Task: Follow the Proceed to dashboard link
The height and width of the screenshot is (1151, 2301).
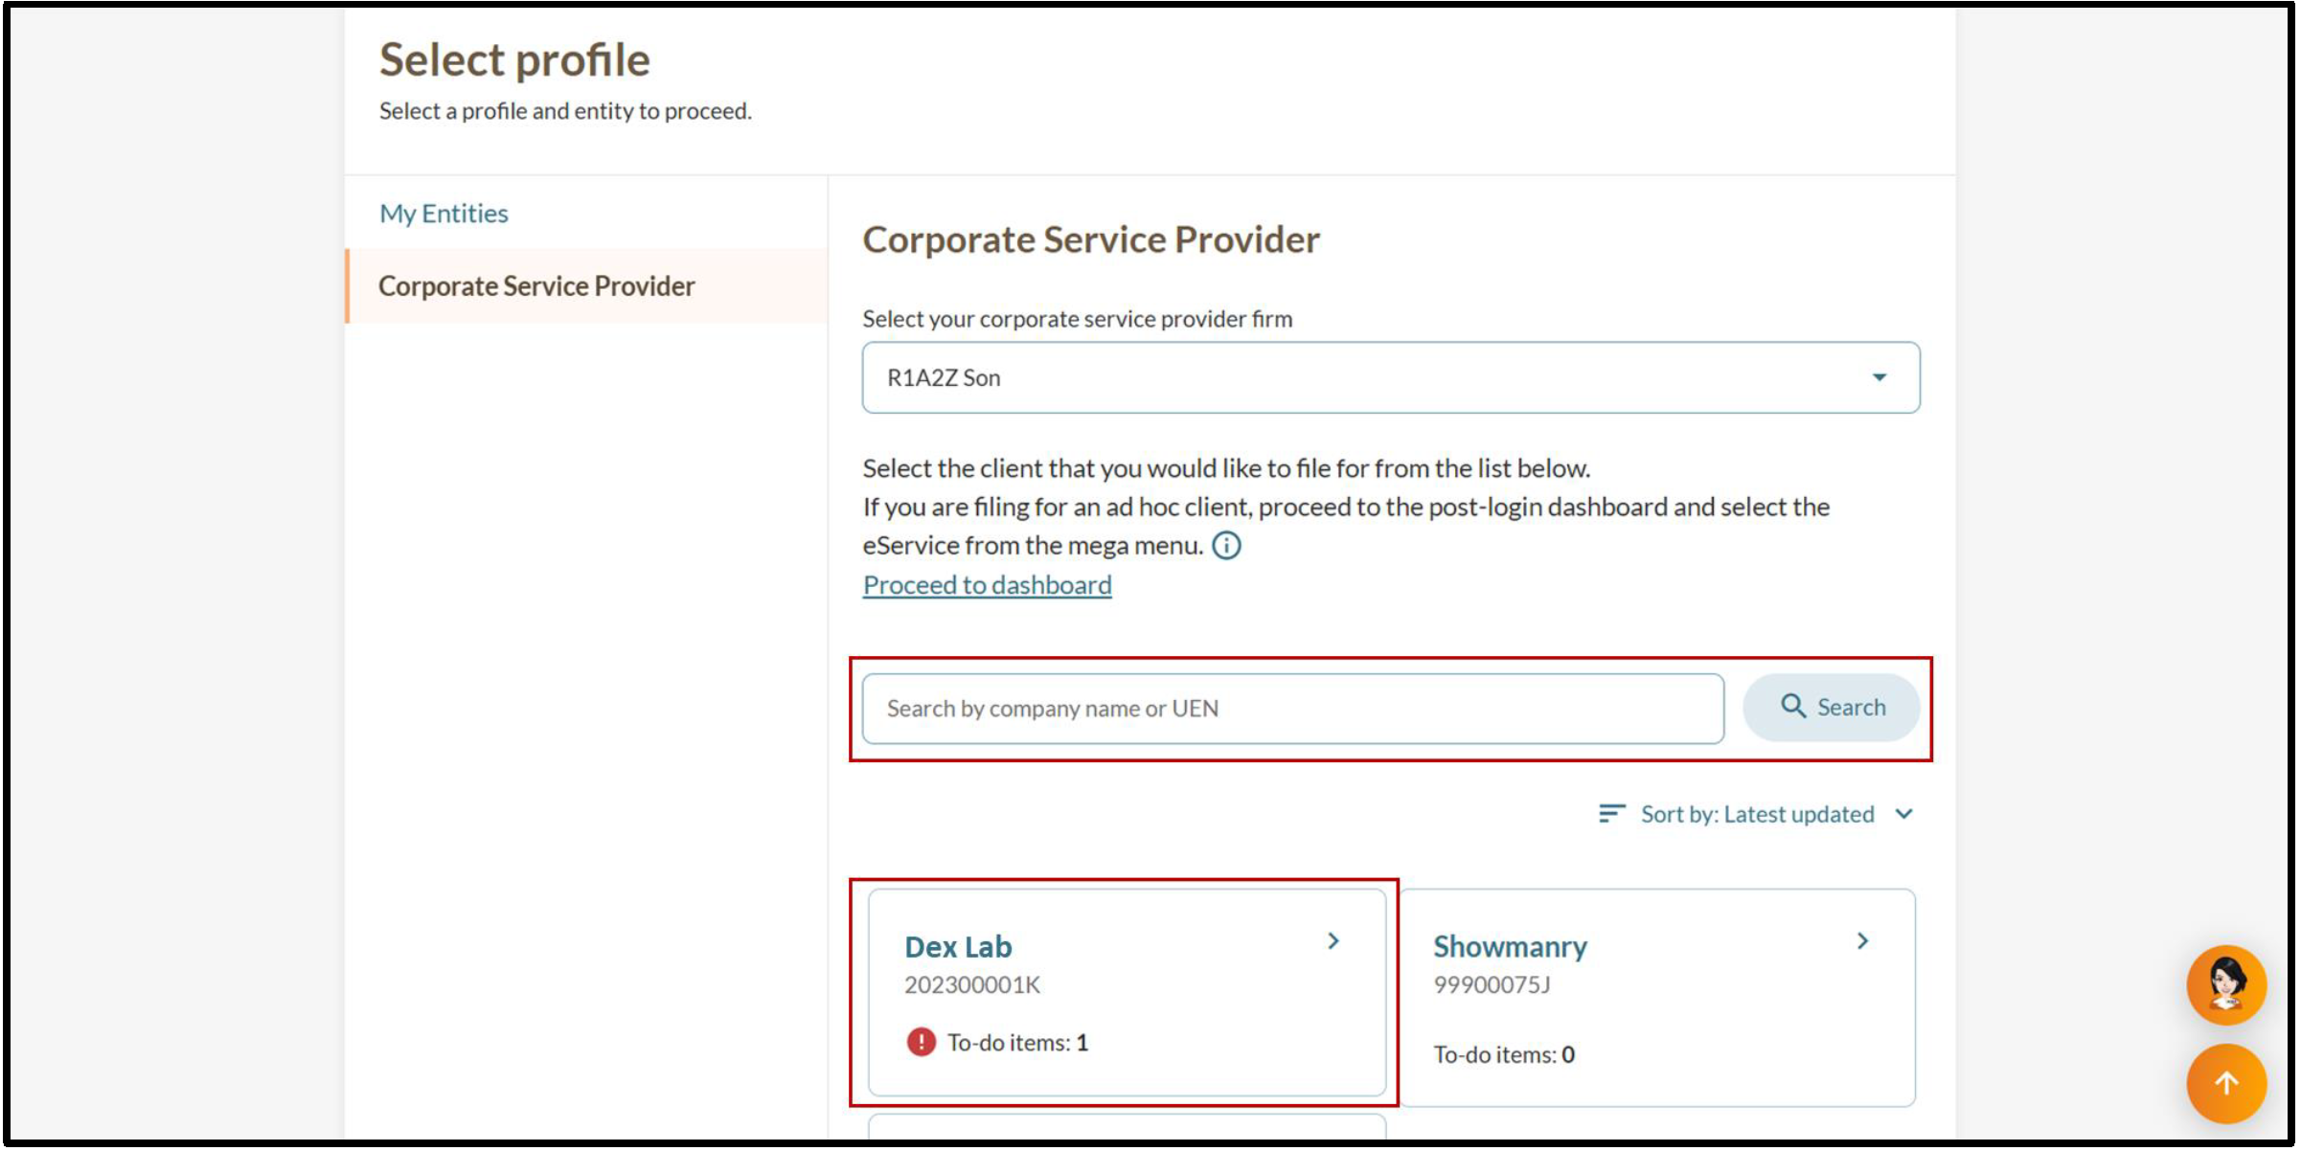Action: pos(988,585)
